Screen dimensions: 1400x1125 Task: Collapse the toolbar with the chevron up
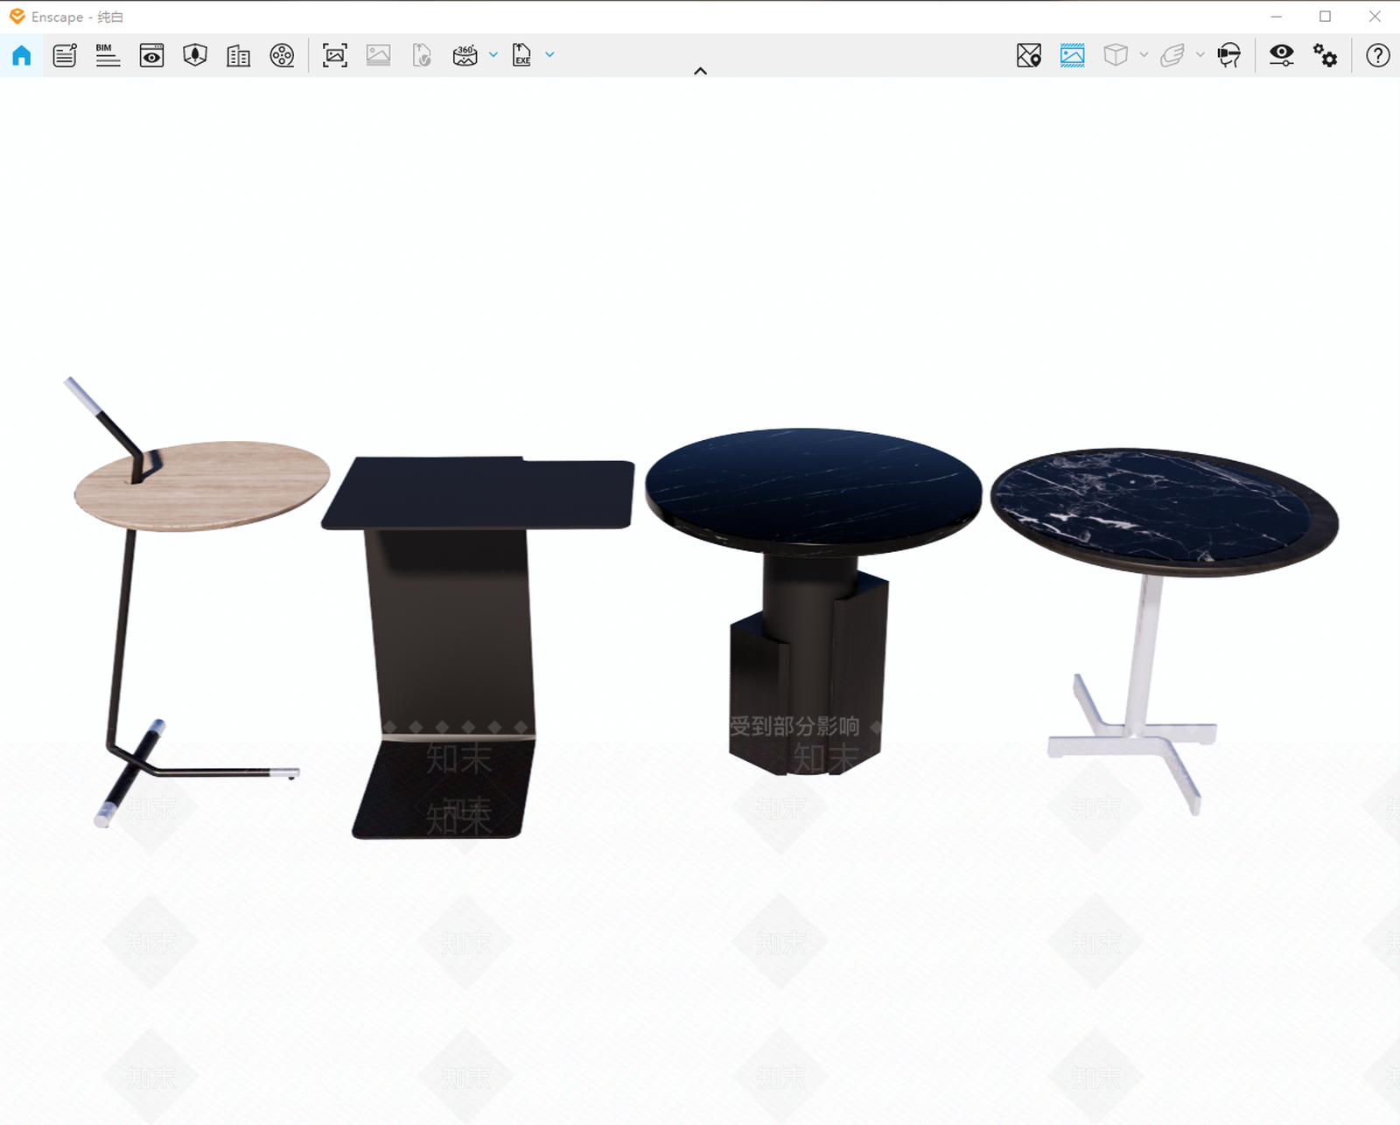(x=700, y=71)
